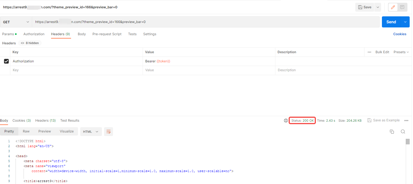Open the Cookies link
This screenshot has height=184, width=413.
coord(400,34)
